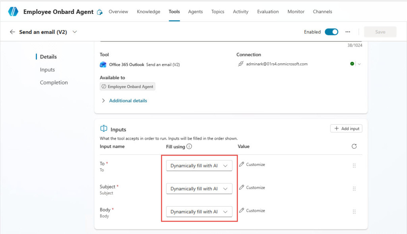Click the drag handle for the Subject input
407x234 pixels.
pos(354,189)
